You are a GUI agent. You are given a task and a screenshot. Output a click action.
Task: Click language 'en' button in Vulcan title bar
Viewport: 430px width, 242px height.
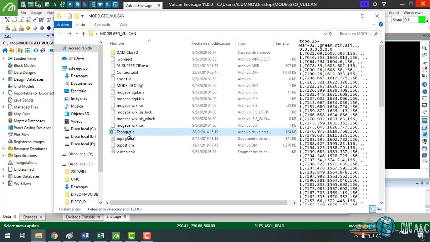(364, 4)
